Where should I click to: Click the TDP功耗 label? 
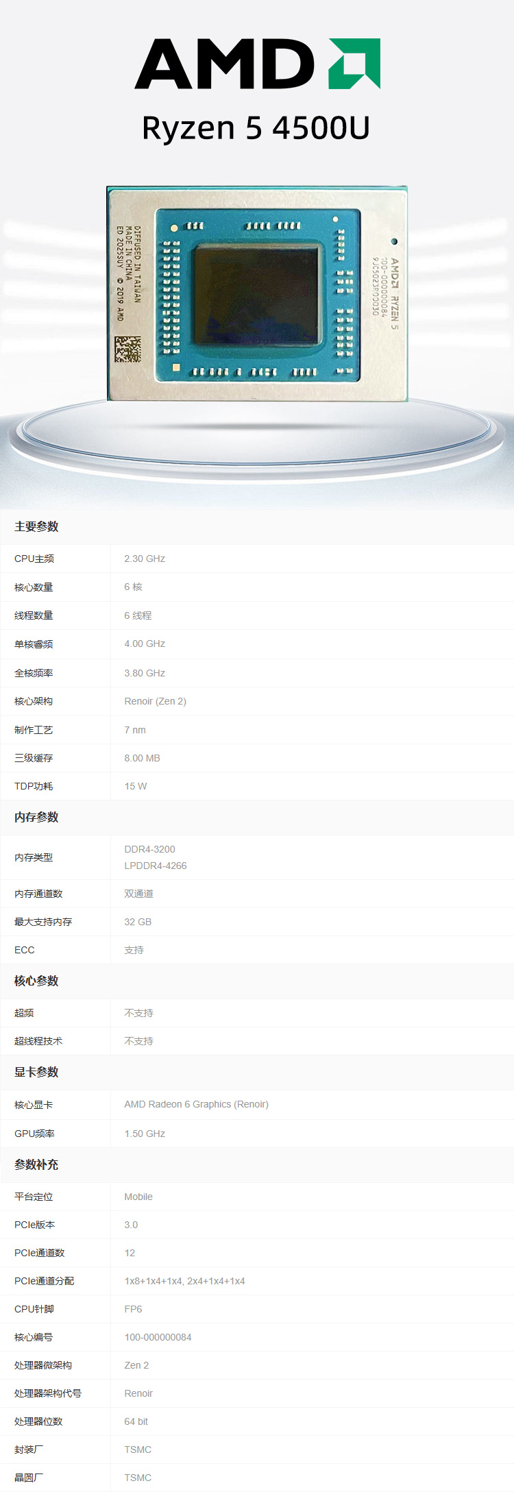click(34, 786)
